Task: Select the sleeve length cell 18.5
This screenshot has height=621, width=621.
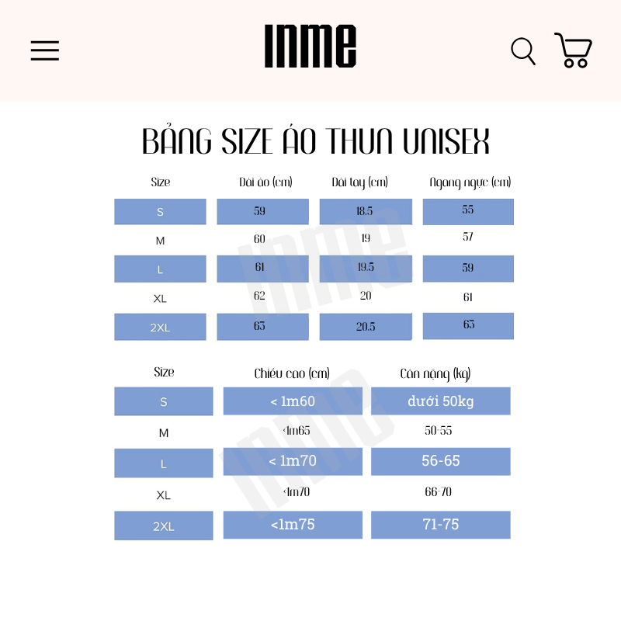Action: [365, 211]
